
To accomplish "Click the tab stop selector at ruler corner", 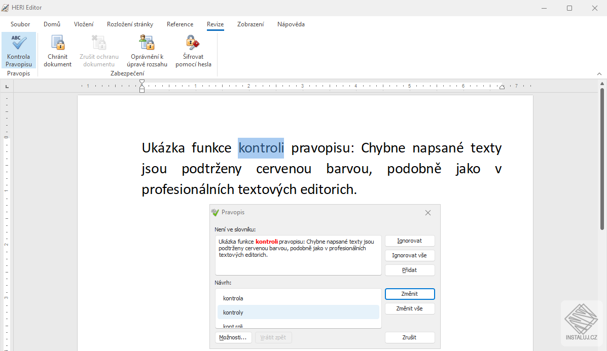I will click(7, 87).
